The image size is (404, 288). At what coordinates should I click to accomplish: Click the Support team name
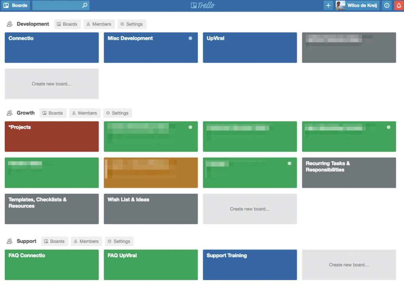click(x=26, y=241)
